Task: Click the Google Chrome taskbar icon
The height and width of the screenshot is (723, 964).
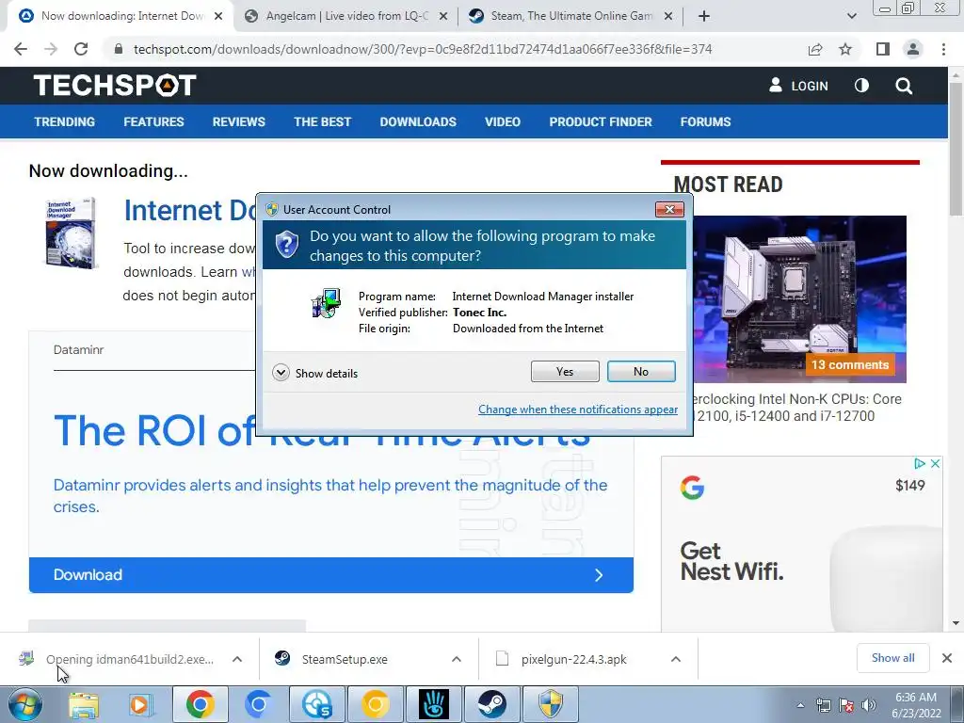Action: (200, 704)
